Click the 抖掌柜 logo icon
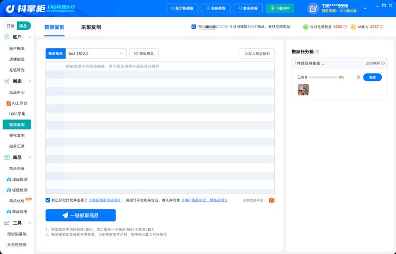The height and width of the screenshot is (254, 396). [x=10, y=9]
